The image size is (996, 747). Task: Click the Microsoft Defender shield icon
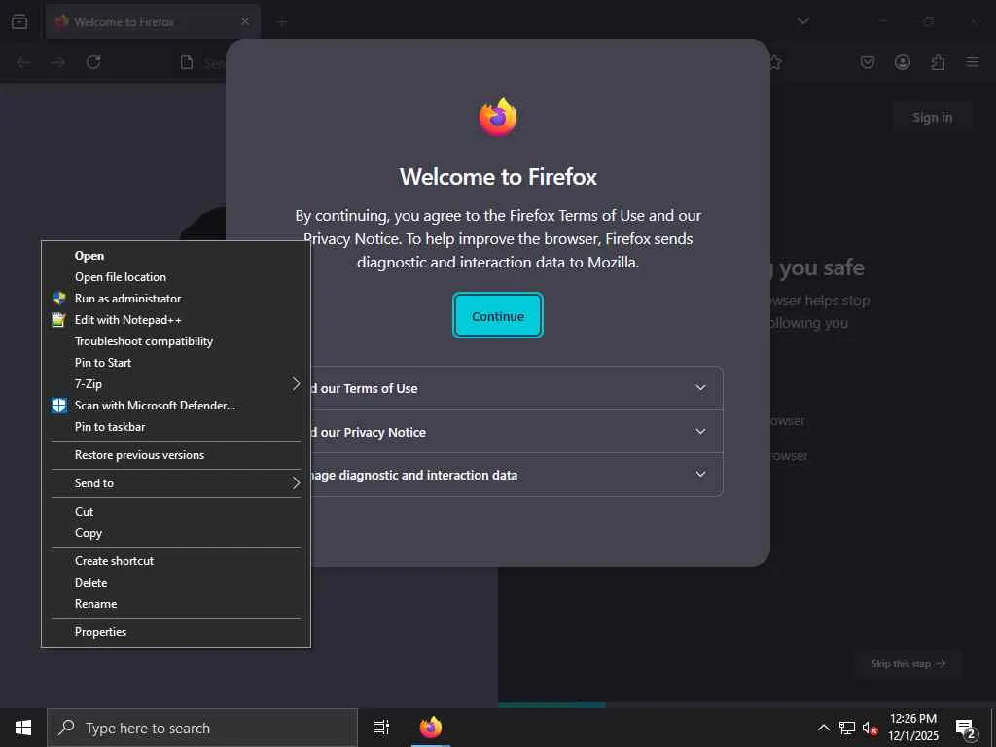point(59,406)
